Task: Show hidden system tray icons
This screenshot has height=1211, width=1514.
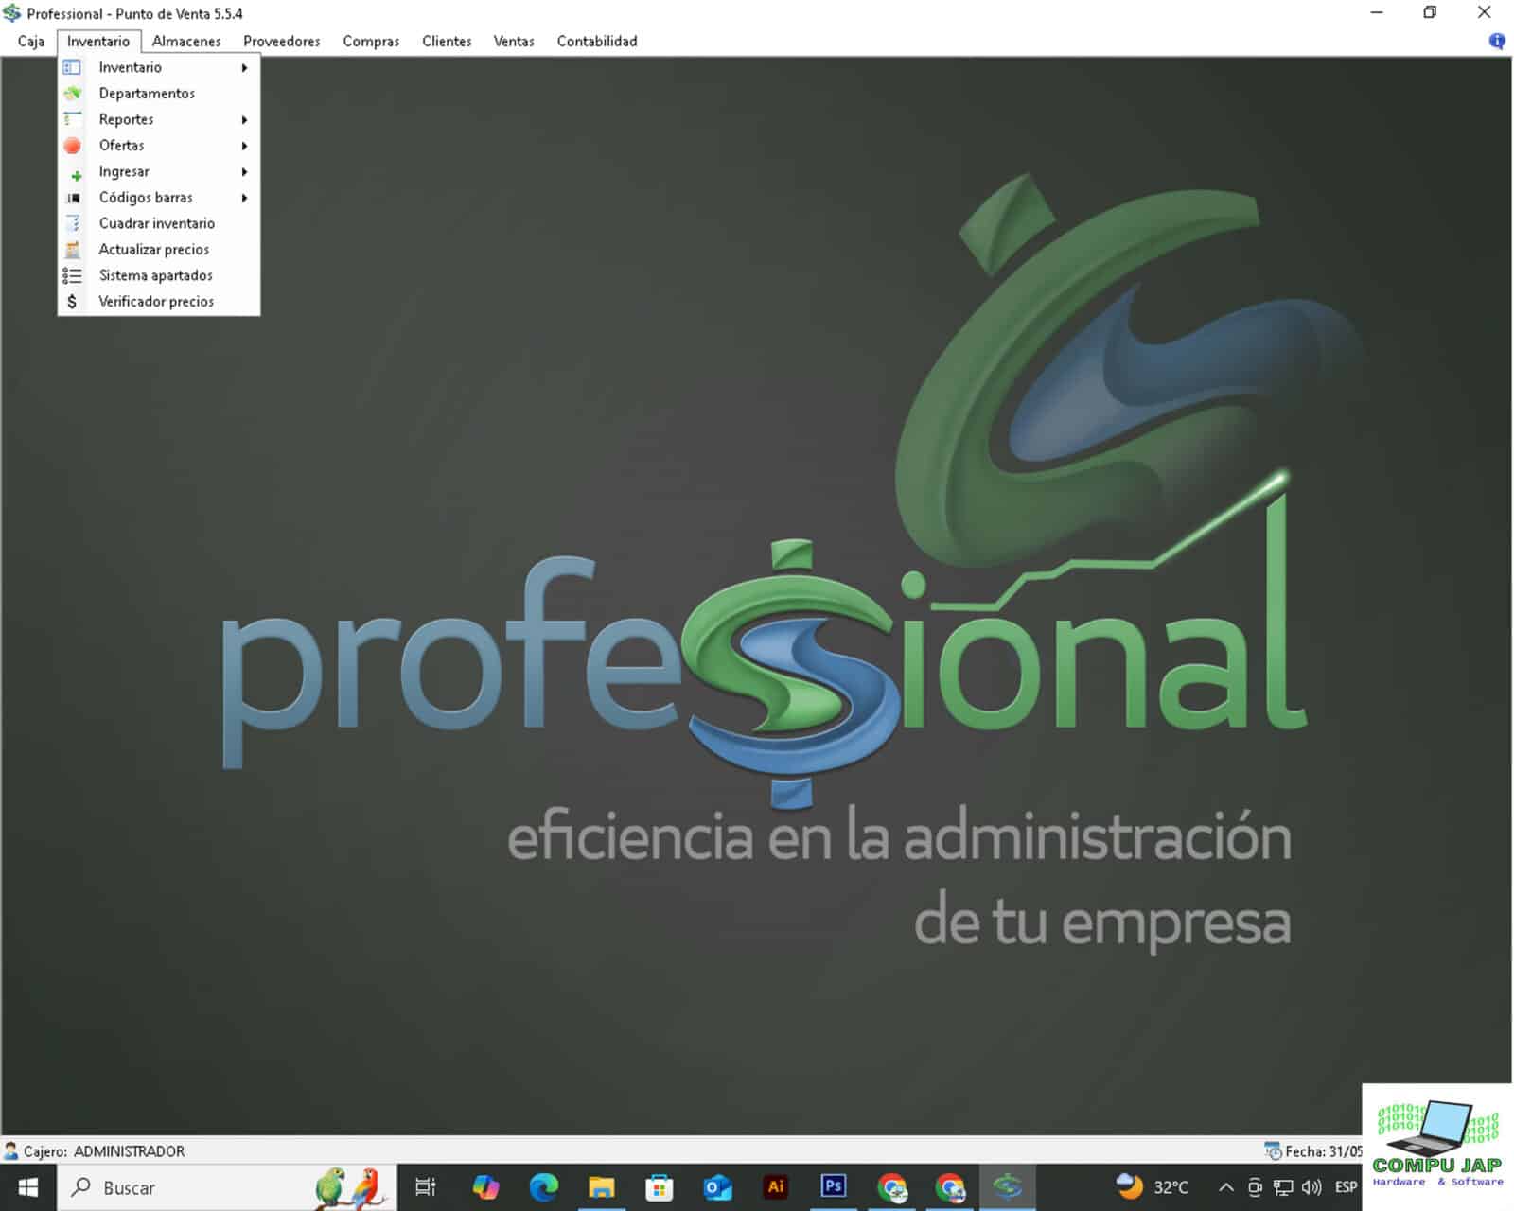Action: pyautogui.click(x=1225, y=1186)
